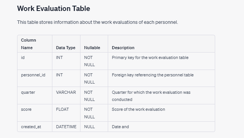Click the FLOAT data type cell

coord(66,113)
